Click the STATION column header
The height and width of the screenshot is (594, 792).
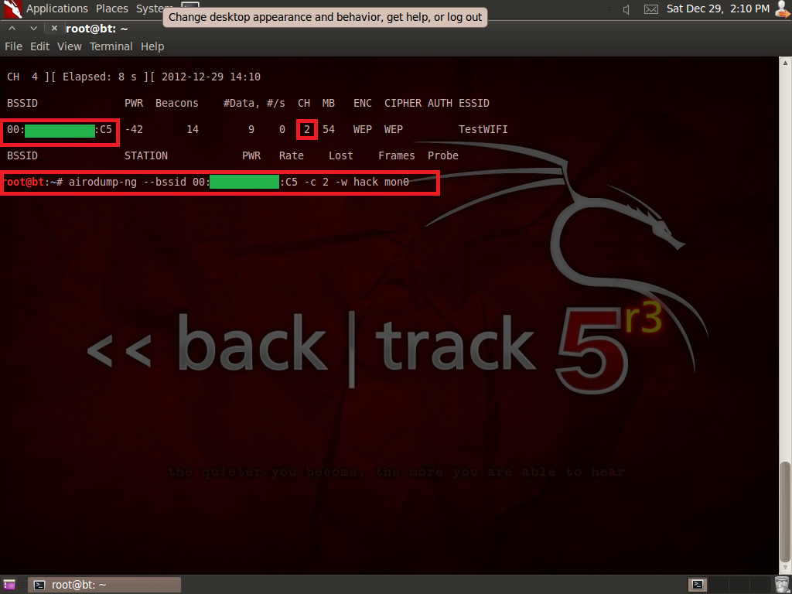pos(146,155)
